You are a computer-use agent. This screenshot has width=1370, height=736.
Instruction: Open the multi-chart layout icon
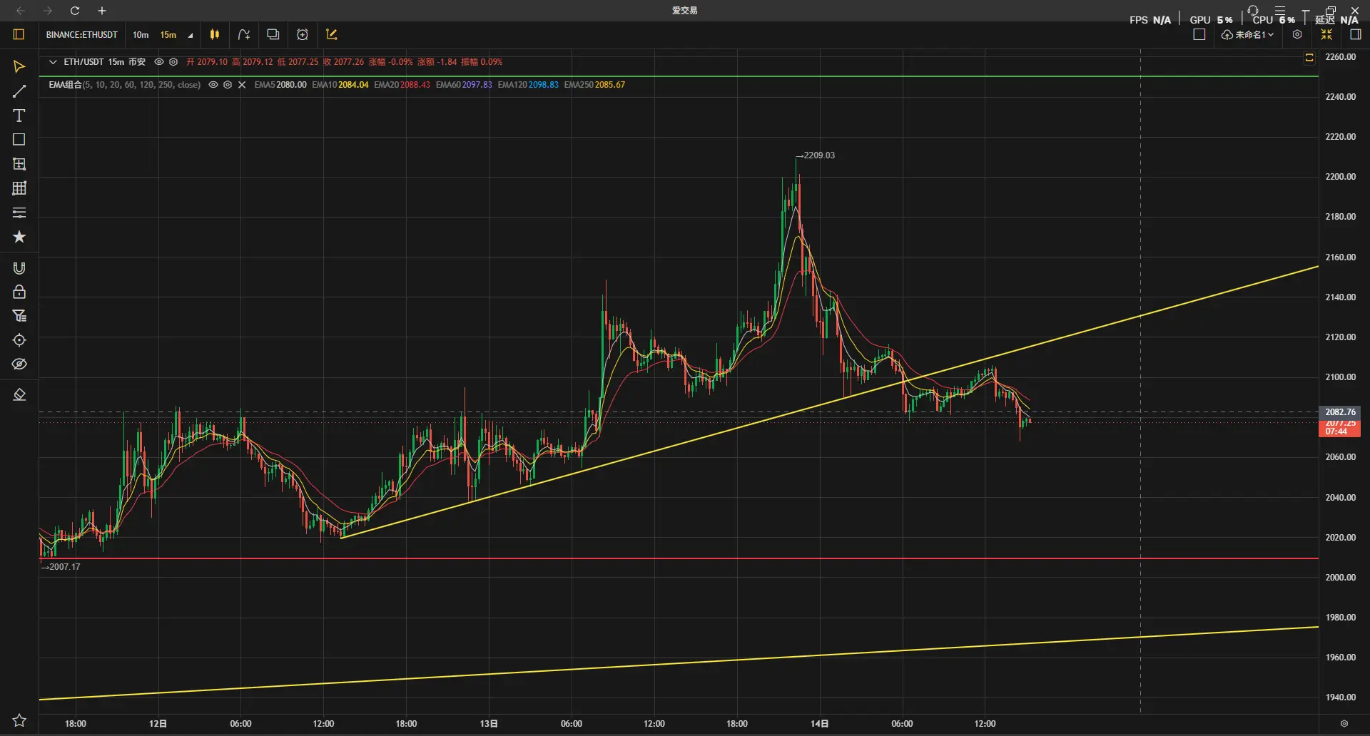point(273,34)
